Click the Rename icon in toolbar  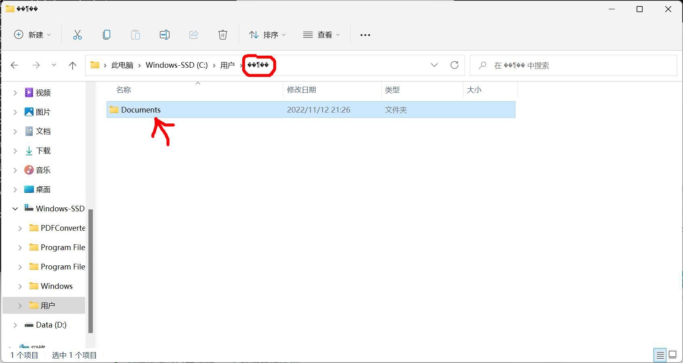pyautogui.click(x=164, y=35)
